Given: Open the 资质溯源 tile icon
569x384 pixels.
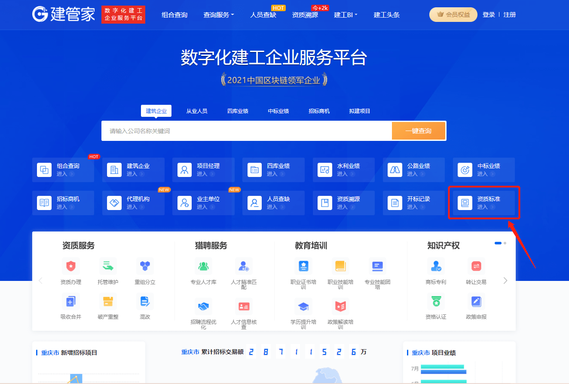Looking at the screenshot, I should (x=324, y=203).
